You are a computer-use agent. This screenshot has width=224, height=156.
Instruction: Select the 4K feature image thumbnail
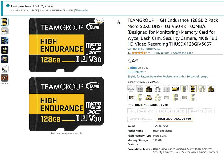[5, 50]
